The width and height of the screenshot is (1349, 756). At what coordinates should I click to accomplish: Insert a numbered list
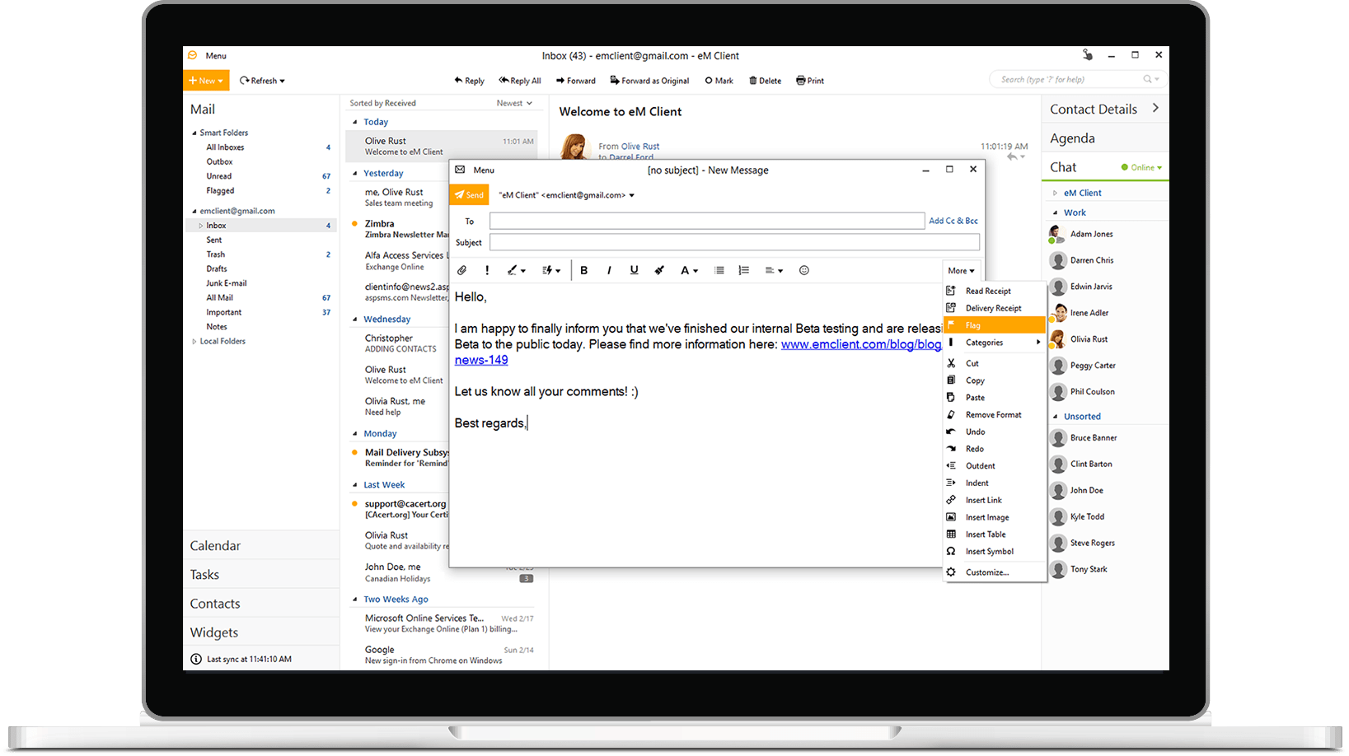(744, 270)
